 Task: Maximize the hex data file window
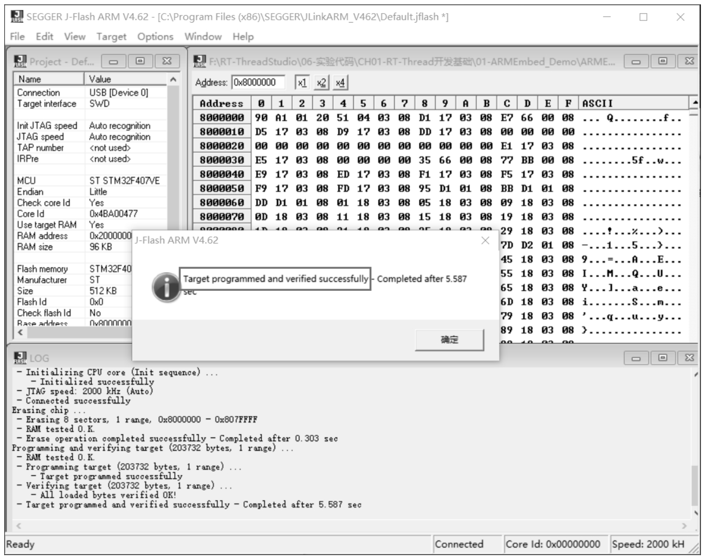(663, 61)
